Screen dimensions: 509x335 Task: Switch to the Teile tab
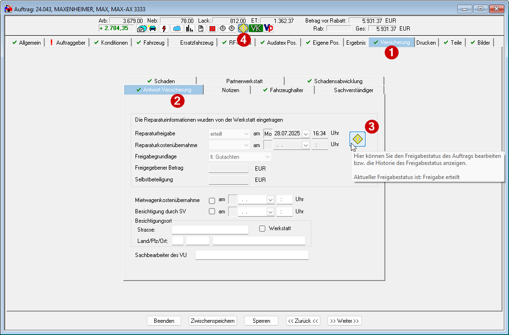click(453, 42)
